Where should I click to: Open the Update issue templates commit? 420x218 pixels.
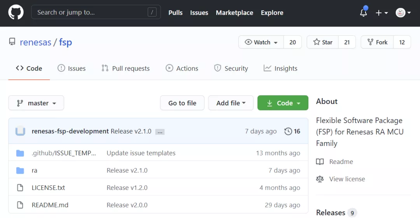click(141, 153)
